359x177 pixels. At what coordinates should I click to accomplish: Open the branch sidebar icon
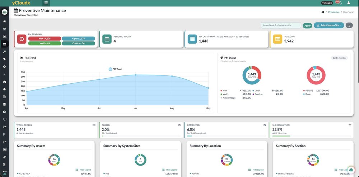[x=4, y=134]
